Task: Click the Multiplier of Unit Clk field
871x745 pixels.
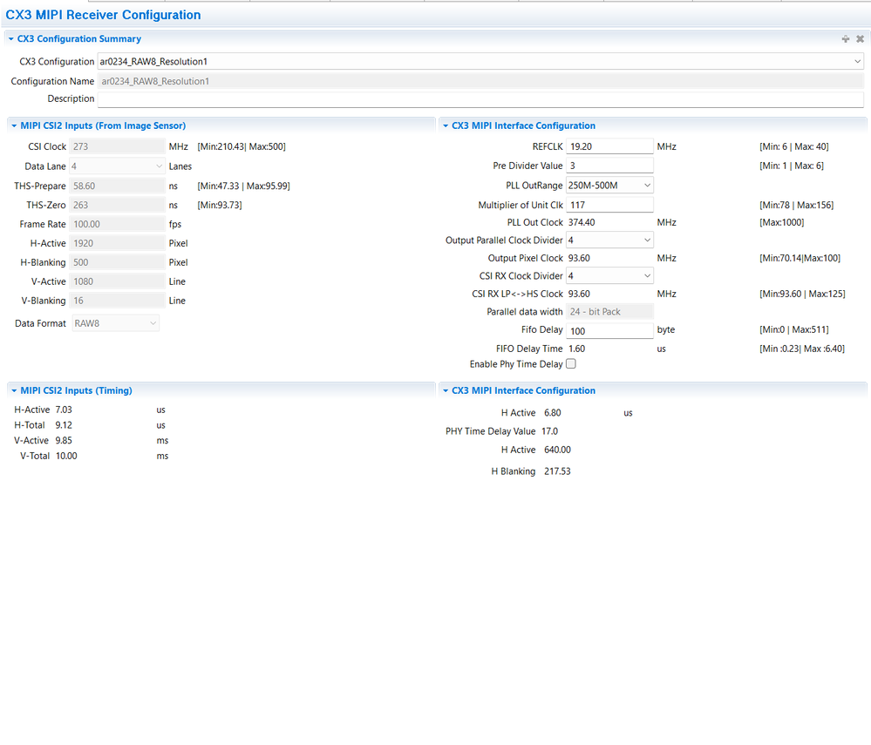Action: click(x=609, y=205)
